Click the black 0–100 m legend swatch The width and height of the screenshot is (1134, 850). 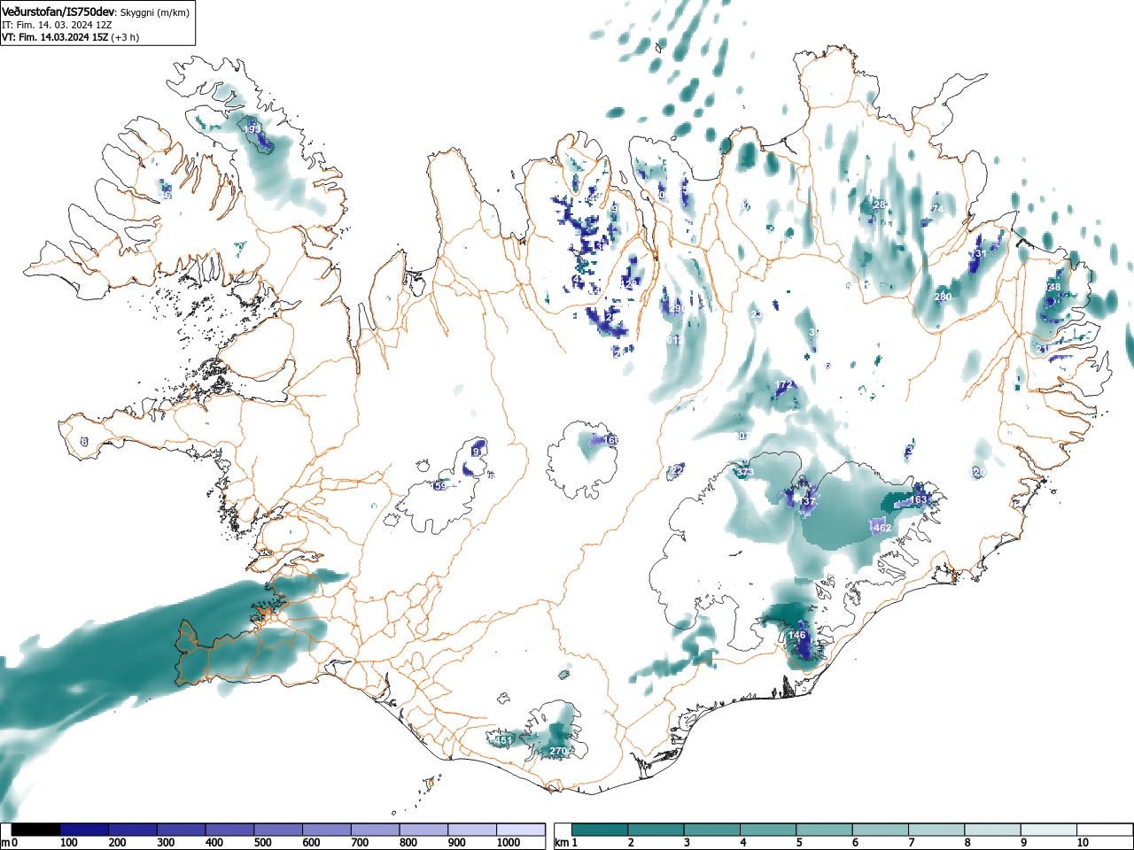pyautogui.click(x=36, y=830)
